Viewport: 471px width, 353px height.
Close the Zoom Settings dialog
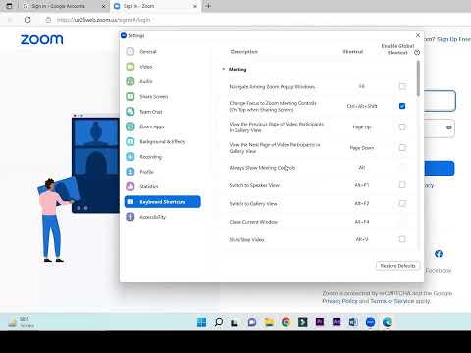coord(418,35)
